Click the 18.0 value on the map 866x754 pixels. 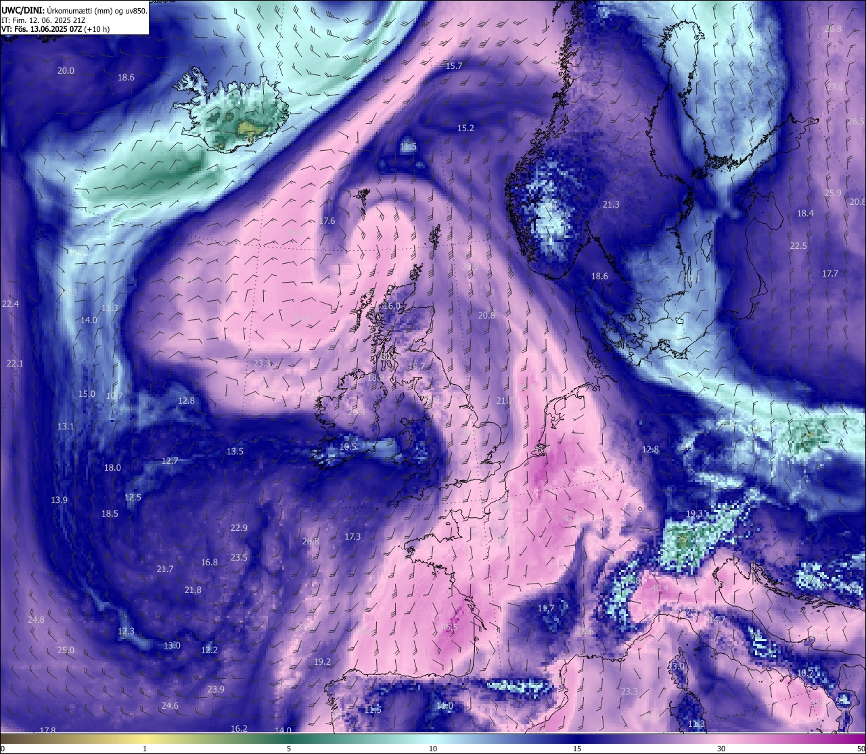click(112, 468)
